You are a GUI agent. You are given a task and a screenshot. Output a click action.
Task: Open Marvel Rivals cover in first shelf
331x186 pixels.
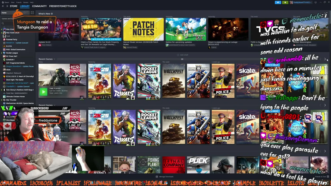(124, 81)
